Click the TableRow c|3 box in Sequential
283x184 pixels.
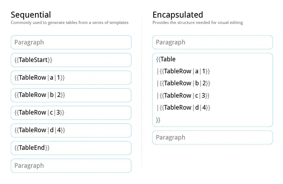point(71,113)
